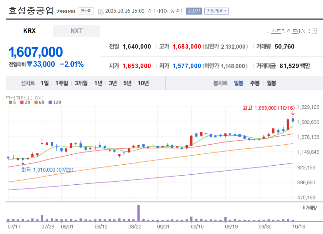Click the 최저 1,010,000 (07/22) chart label
Viewport: 323px width, 234px height.
47,170
